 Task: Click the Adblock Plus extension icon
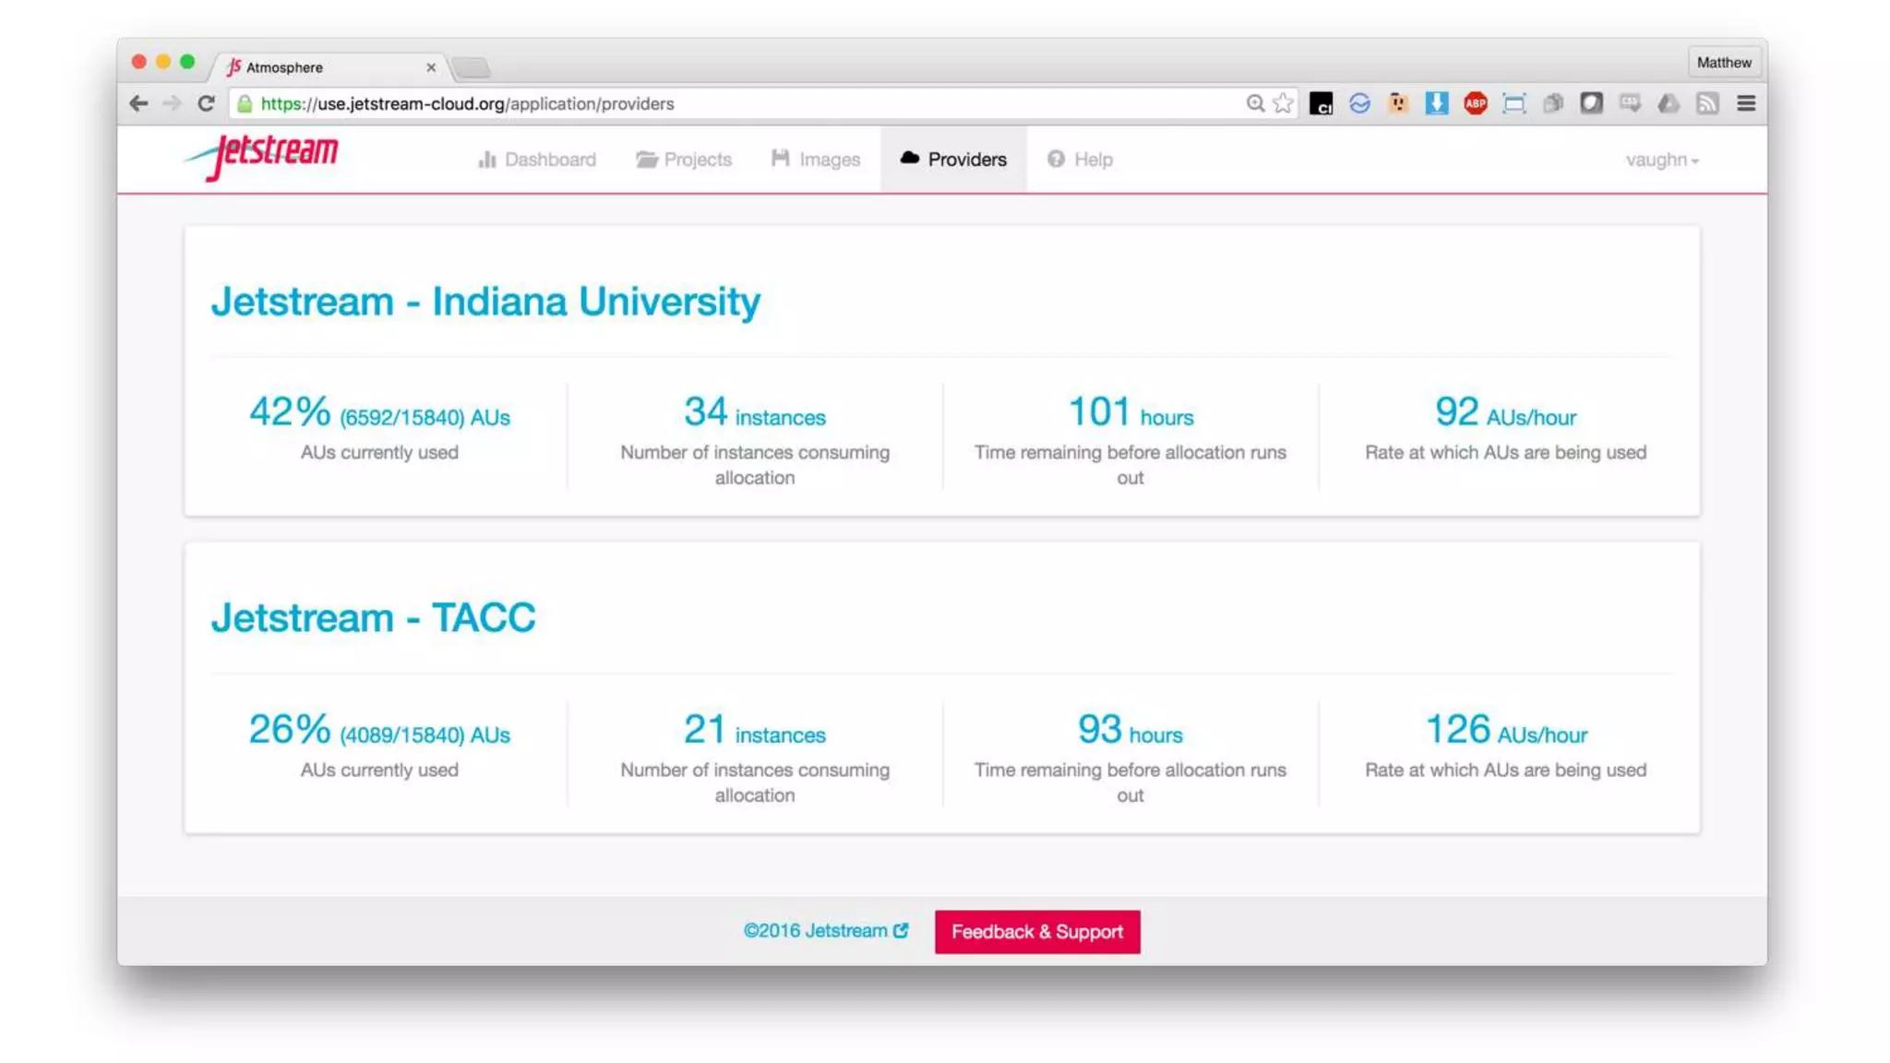click(x=1475, y=103)
